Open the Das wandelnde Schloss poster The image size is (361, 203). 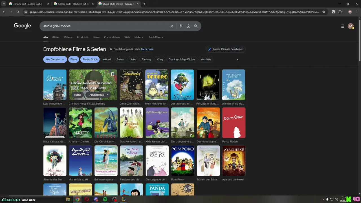coord(55,85)
